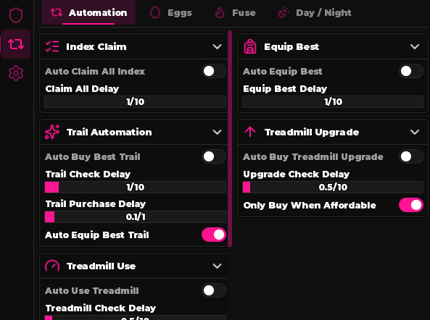
Task: Select the automation arrows icon in the sidebar
Action: [x=16, y=44]
